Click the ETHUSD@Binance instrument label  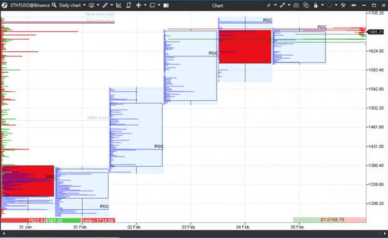tap(30, 5)
